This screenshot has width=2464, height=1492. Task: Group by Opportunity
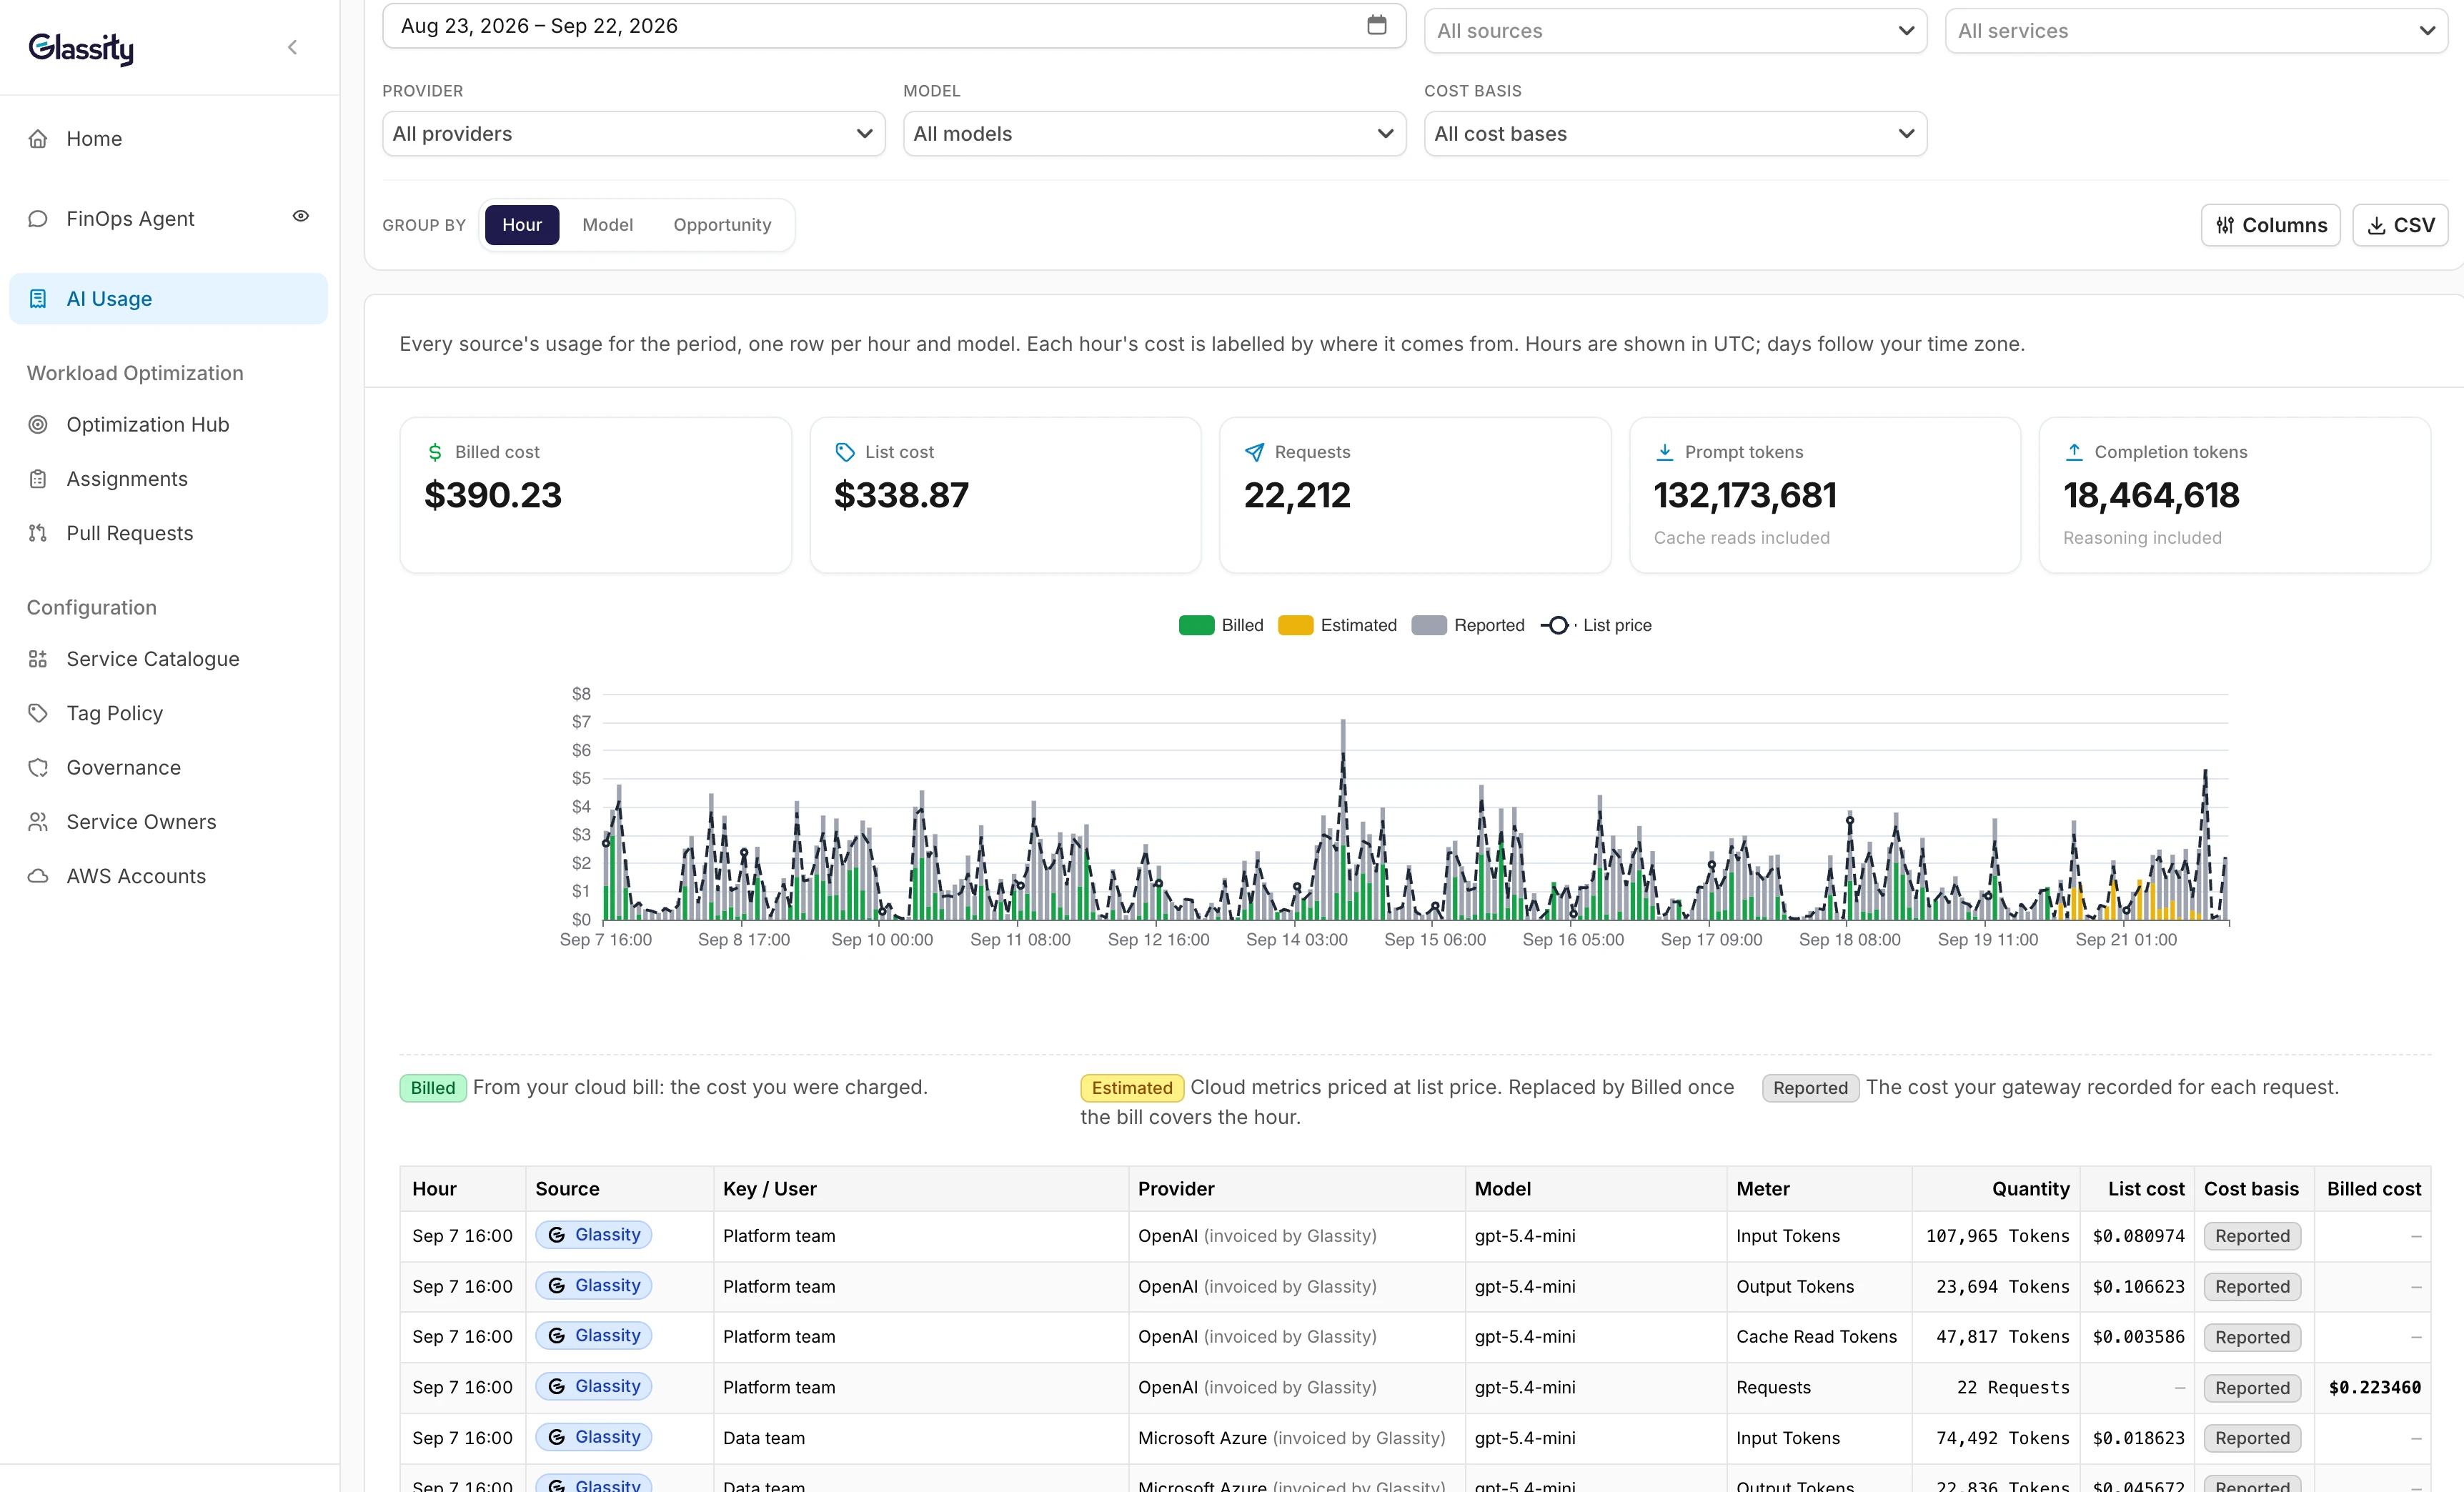click(722, 225)
